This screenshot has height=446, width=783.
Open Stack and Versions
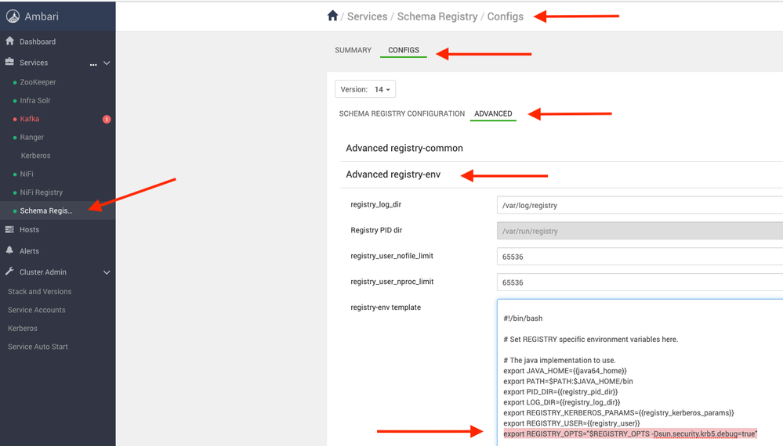click(x=39, y=292)
